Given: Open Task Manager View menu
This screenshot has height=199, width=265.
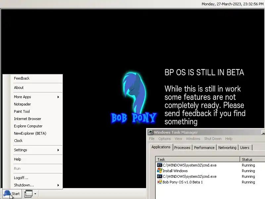Looking at the screenshot, I should pos(178,139).
